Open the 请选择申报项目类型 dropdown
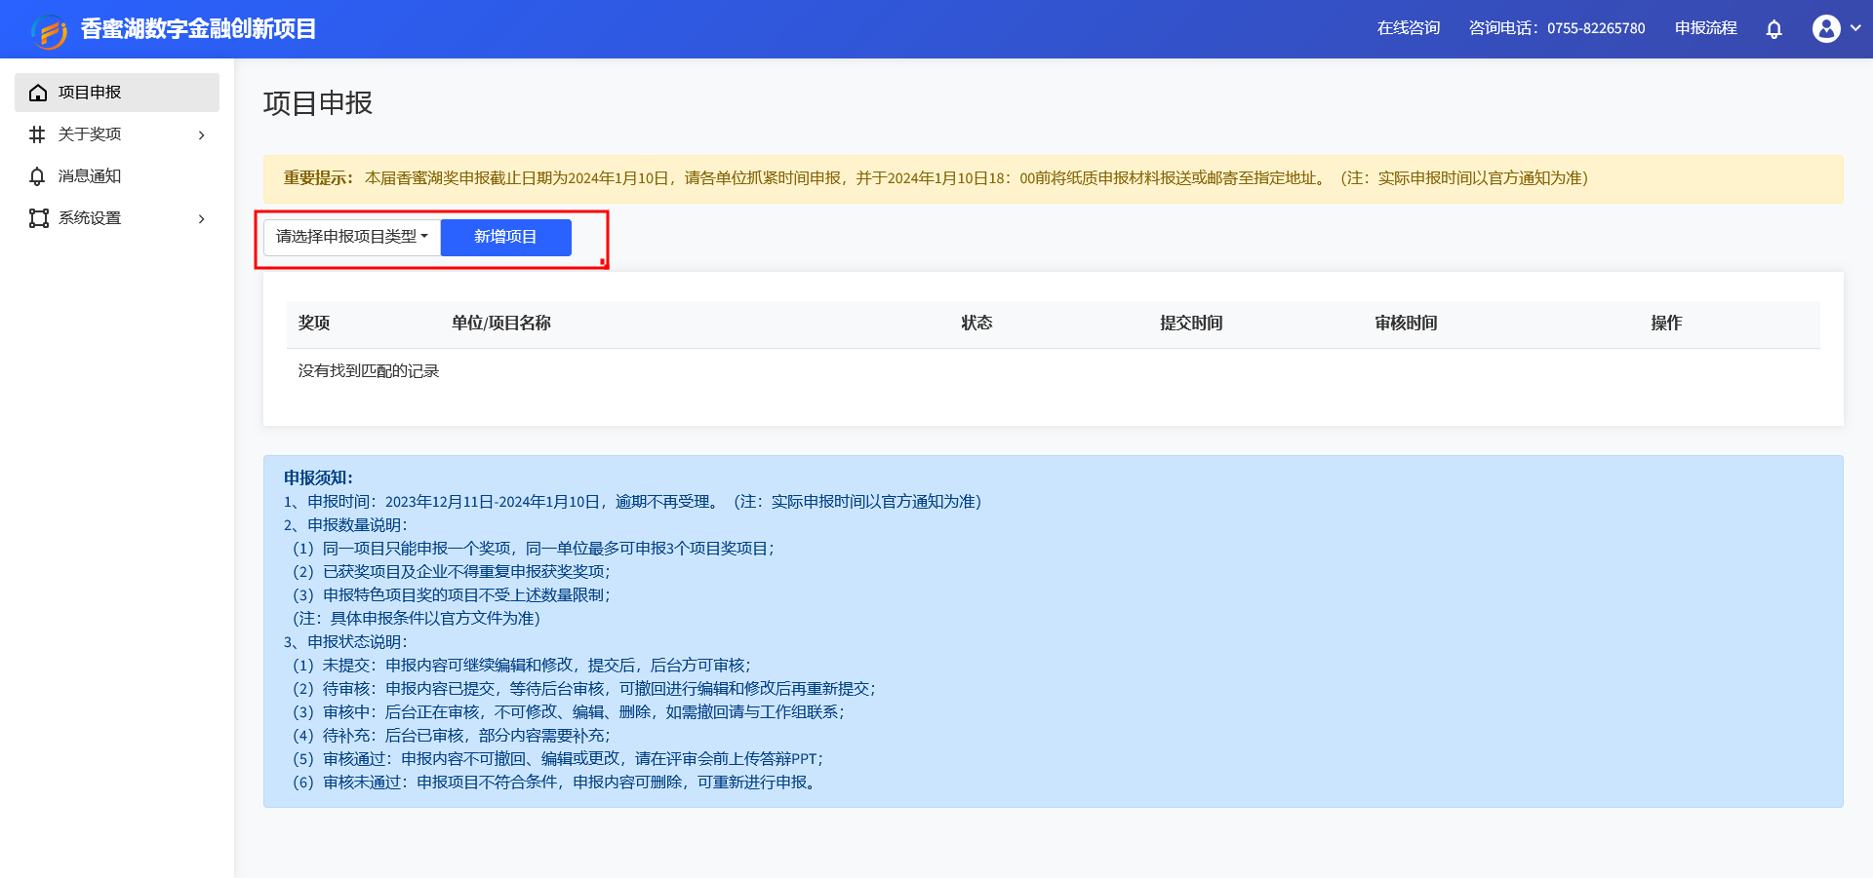 click(x=351, y=237)
